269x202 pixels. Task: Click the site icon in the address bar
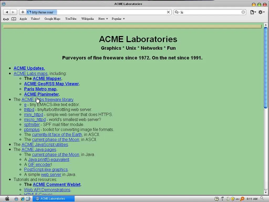[29, 12]
